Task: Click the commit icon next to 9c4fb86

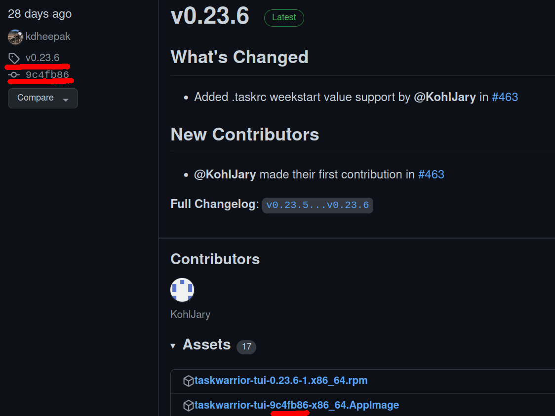Action: coord(14,75)
